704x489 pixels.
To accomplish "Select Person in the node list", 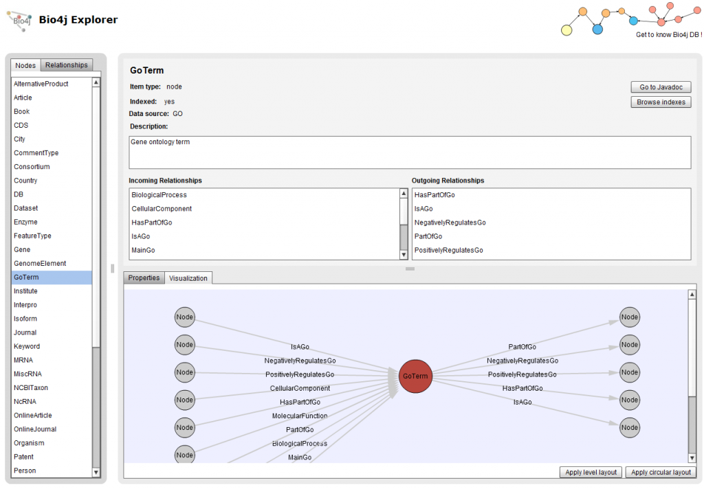I will (x=52, y=470).
